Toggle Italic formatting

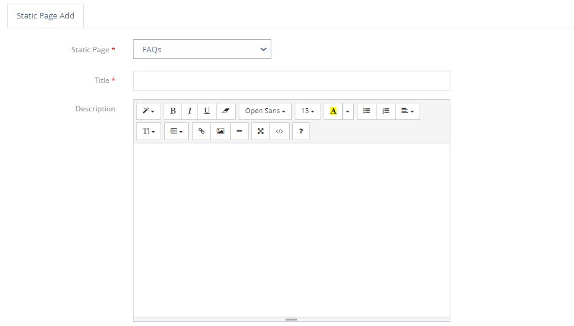(189, 111)
